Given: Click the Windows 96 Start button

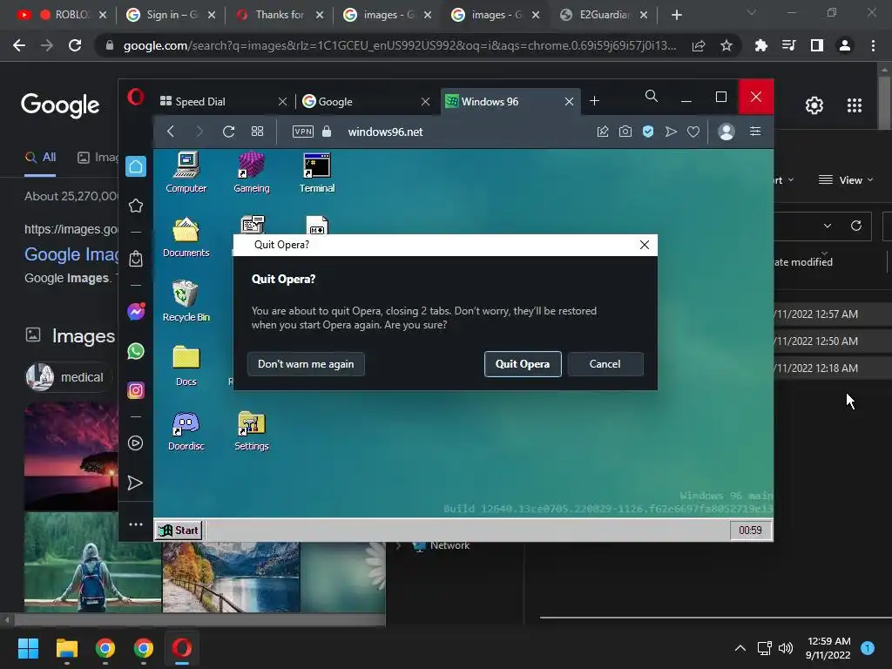Looking at the screenshot, I should [x=179, y=530].
